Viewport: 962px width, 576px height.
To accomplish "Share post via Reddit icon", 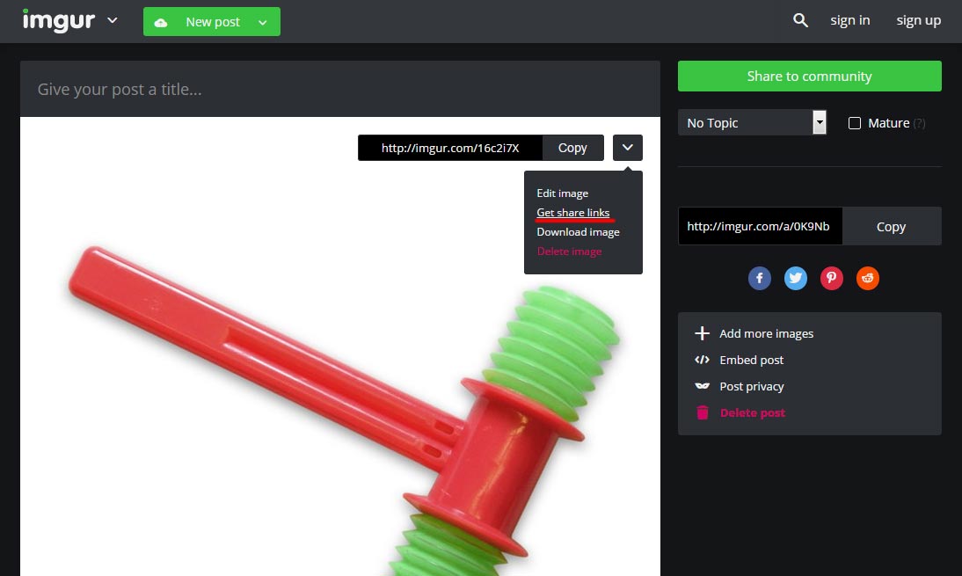I will click(x=868, y=279).
